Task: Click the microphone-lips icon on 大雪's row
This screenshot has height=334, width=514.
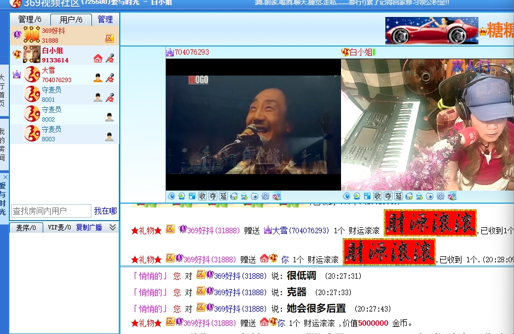Action: (110, 78)
